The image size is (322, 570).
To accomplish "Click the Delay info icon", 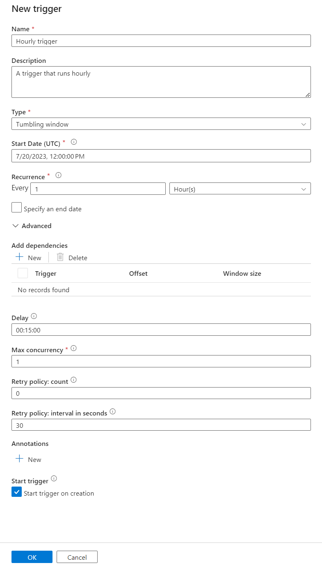I will pos(34,316).
